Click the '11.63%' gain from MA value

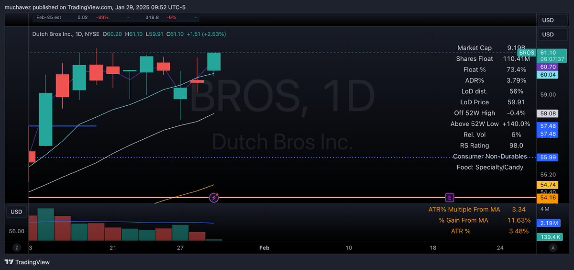(x=519, y=220)
